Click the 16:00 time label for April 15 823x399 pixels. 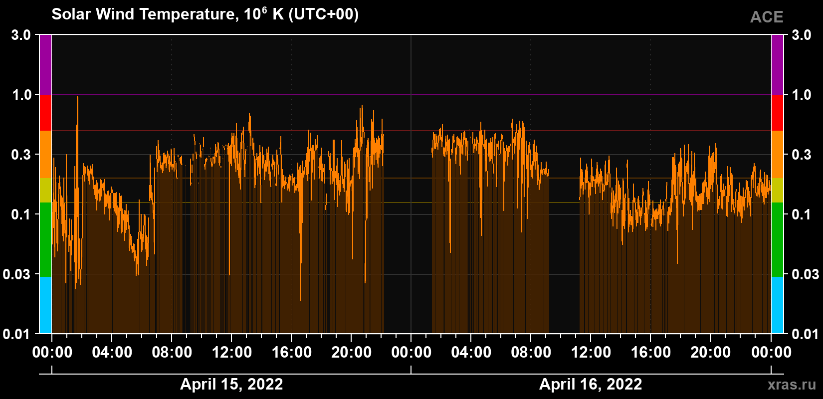[292, 353]
